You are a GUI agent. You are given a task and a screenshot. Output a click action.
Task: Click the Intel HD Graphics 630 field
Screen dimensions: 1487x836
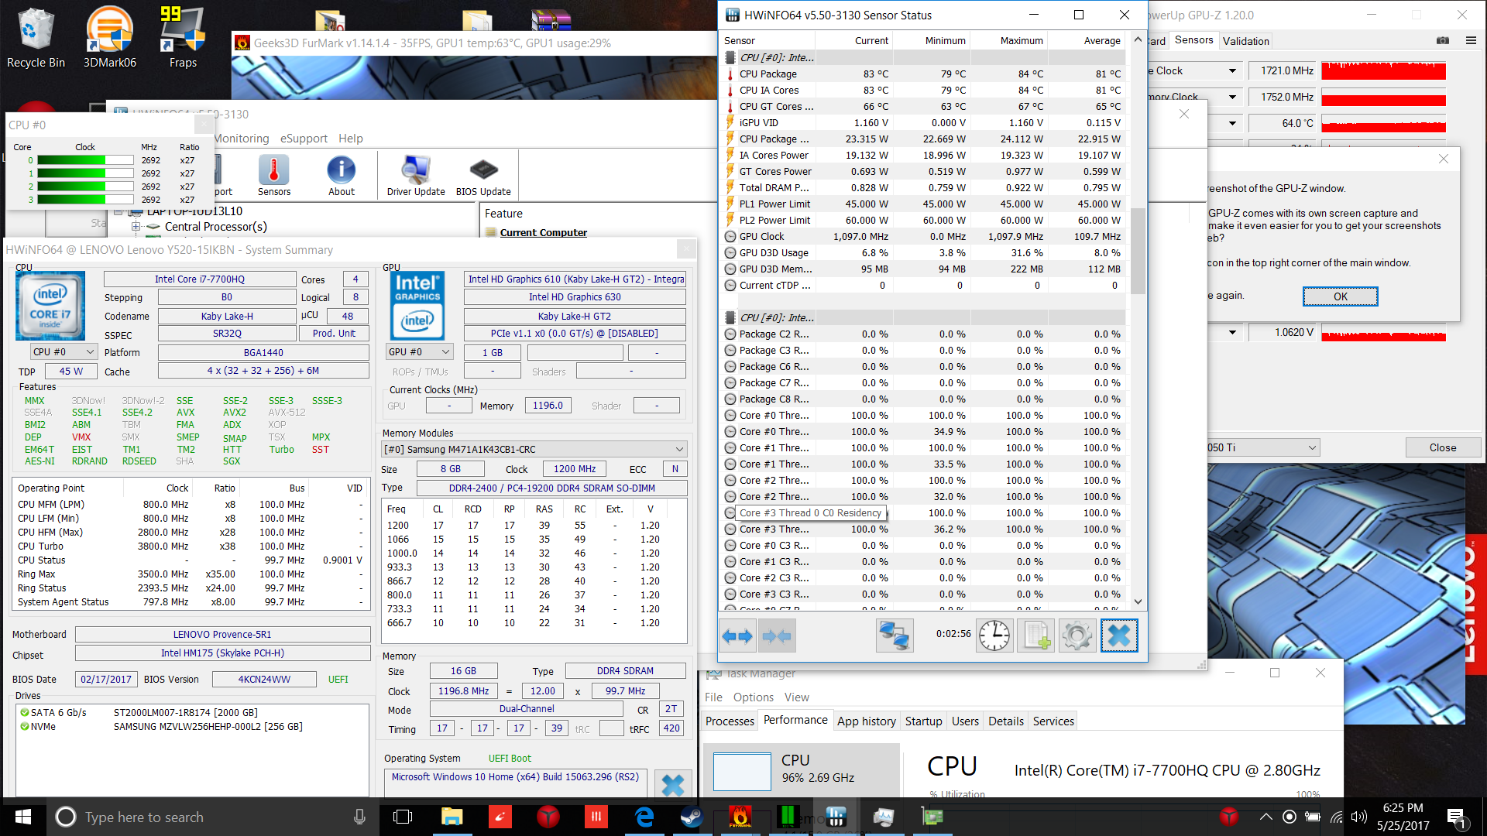[575, 297]
